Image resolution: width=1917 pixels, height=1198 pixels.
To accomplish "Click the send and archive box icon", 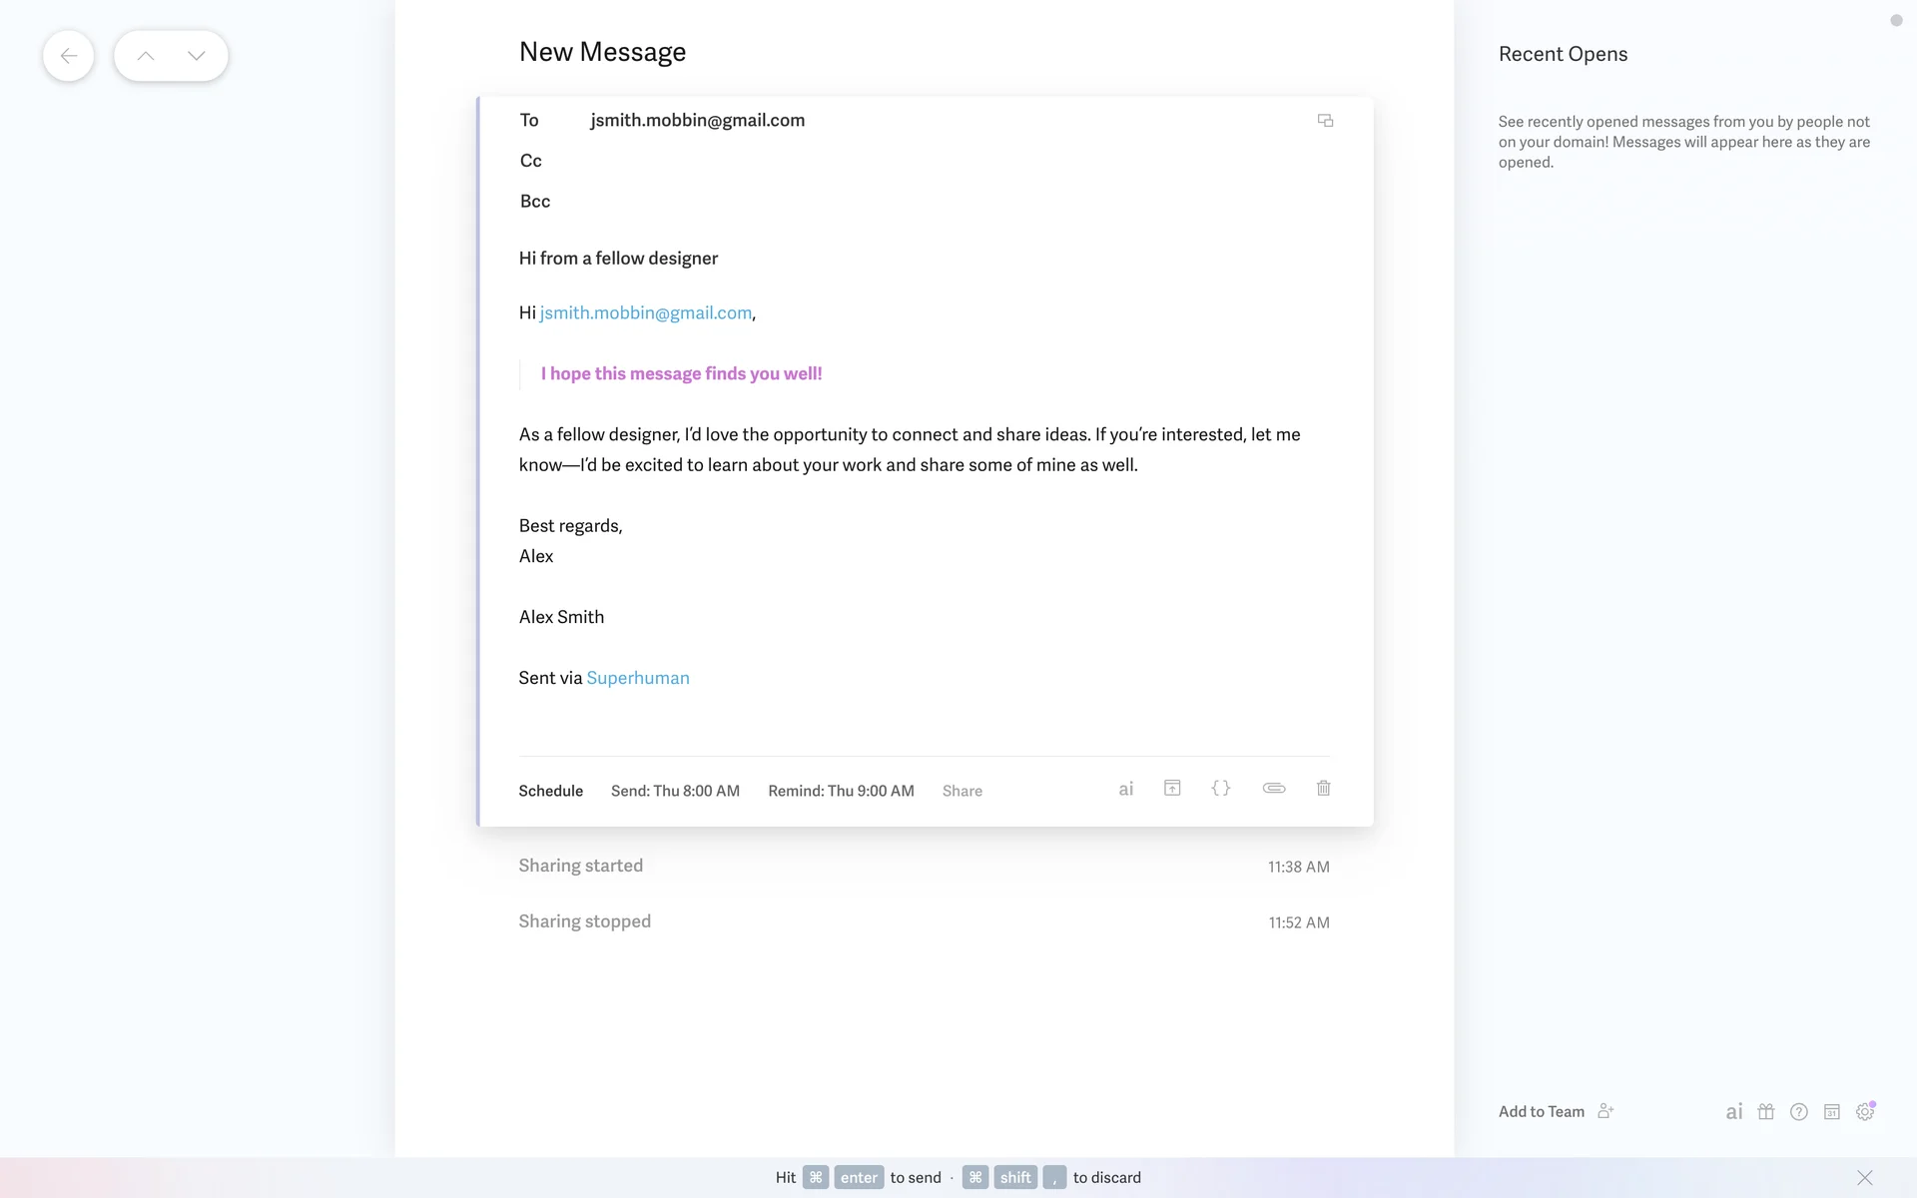I will click(1172, 789).
